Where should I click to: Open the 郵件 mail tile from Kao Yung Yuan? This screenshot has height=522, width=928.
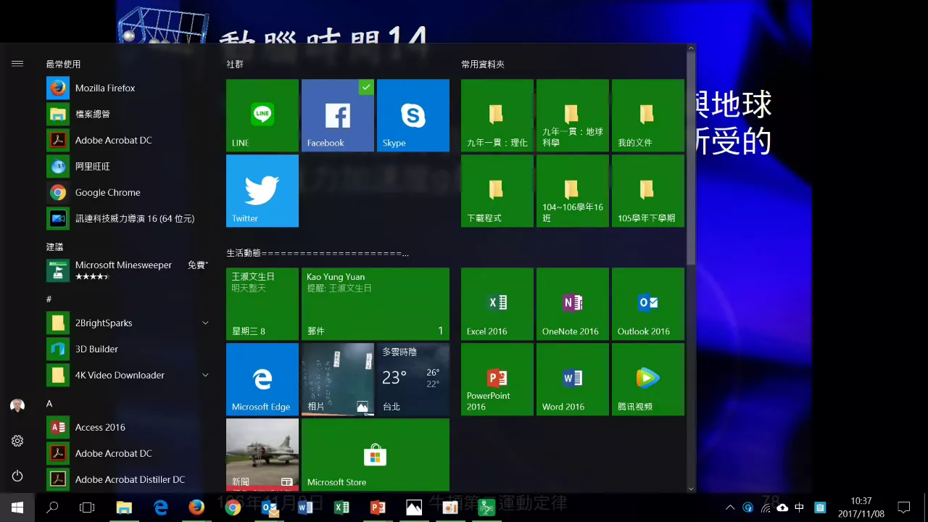376,304
